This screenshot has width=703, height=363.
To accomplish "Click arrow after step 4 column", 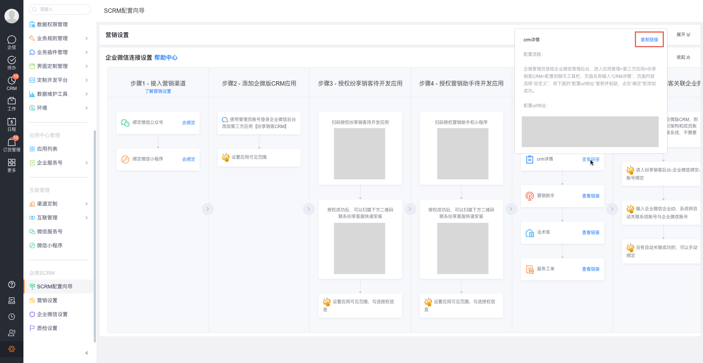I will tap(511, 209).
